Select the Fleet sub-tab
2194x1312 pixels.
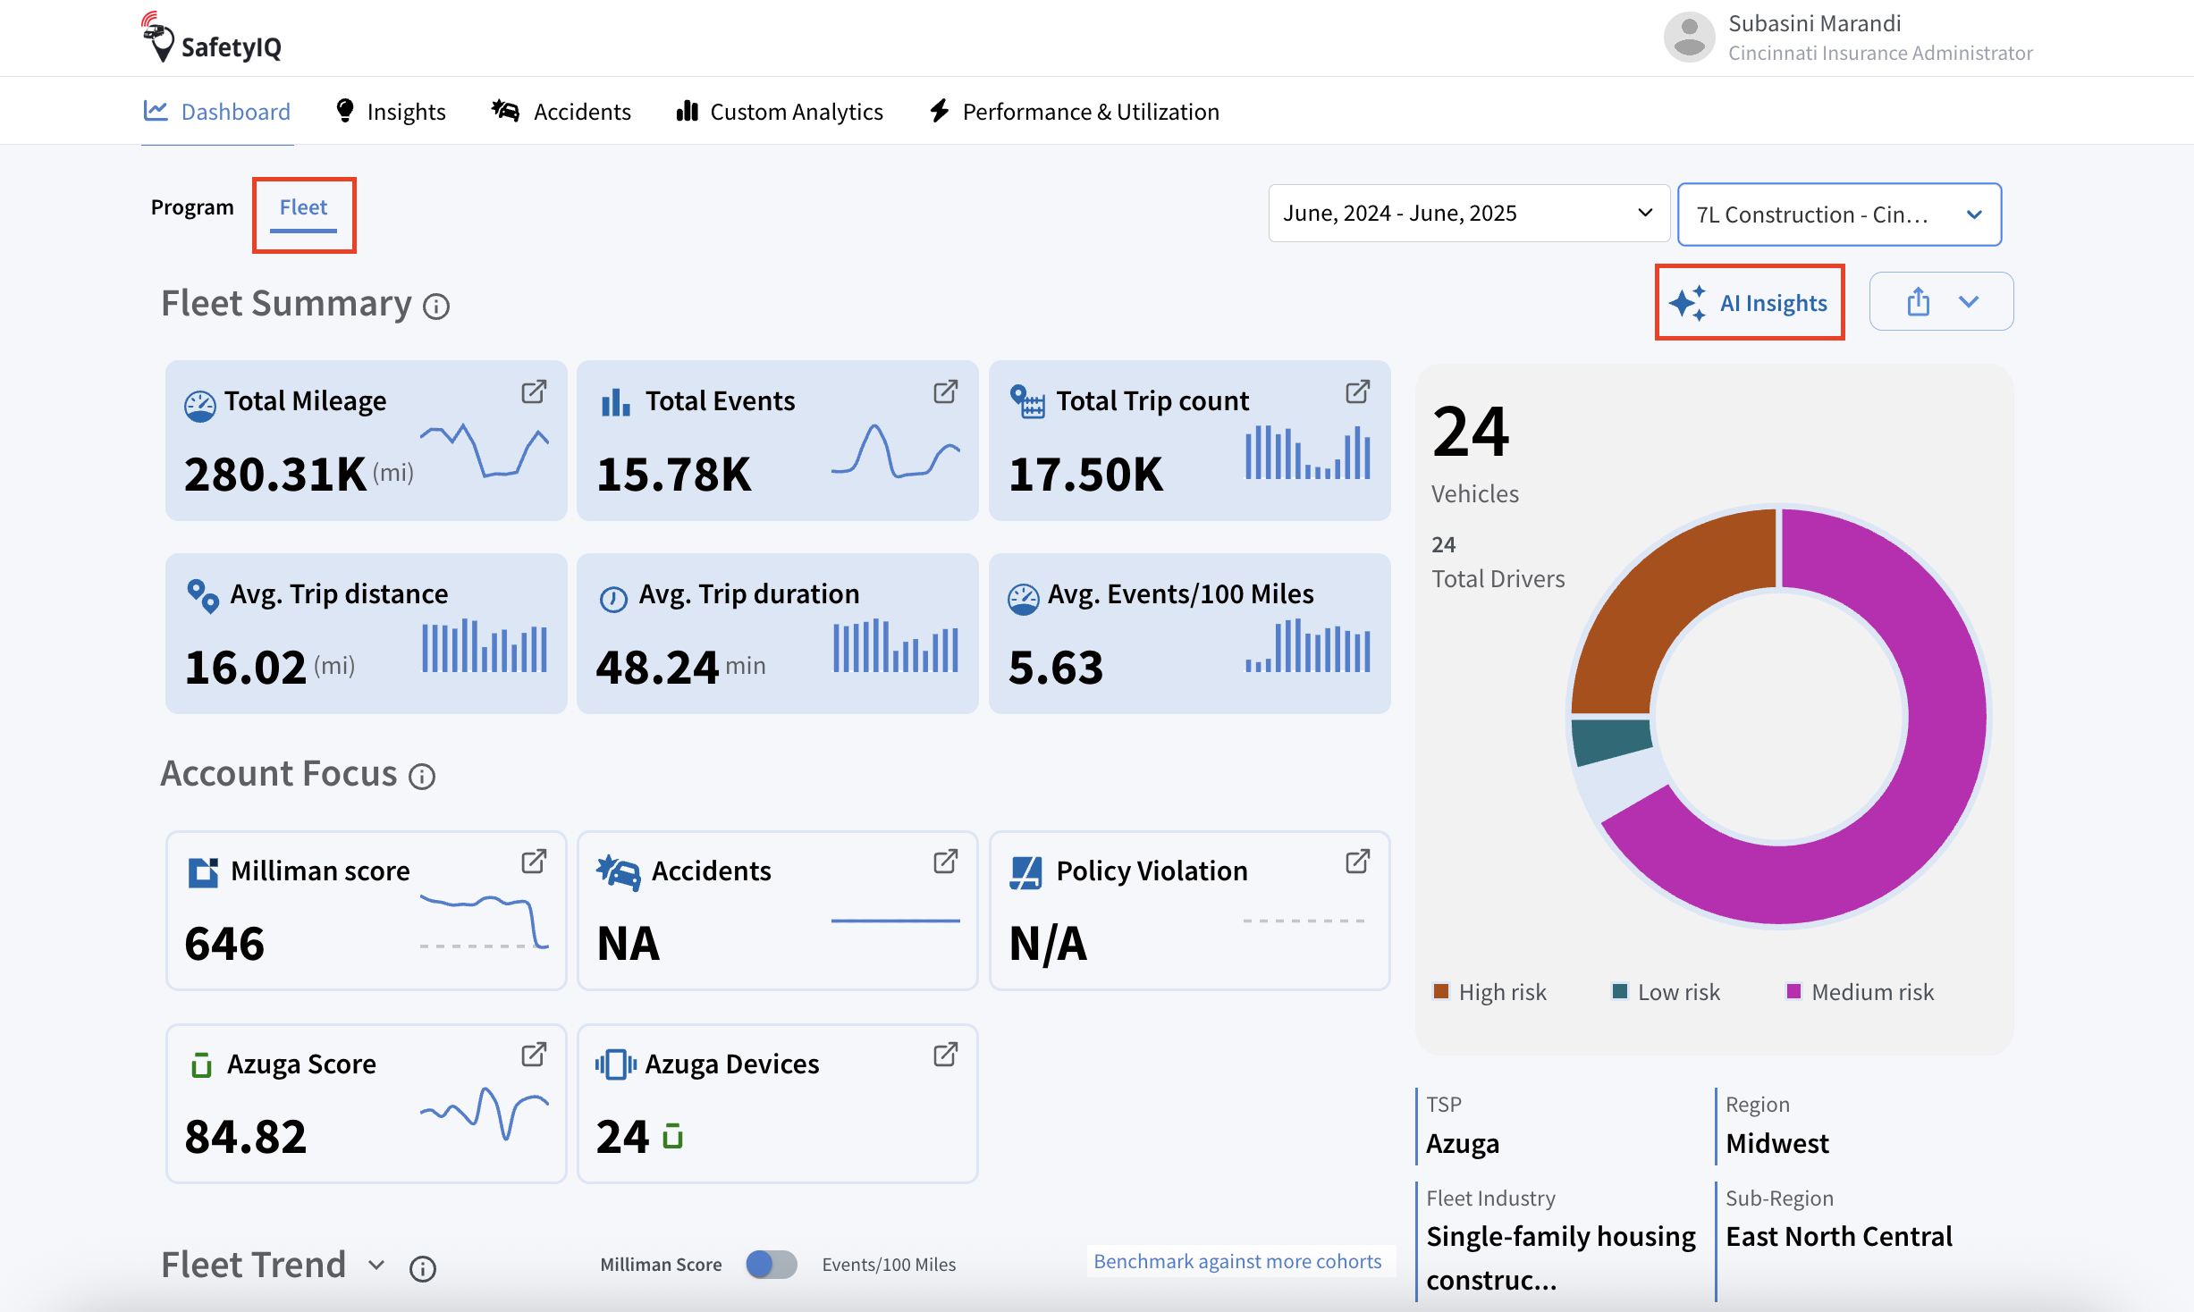[x=303, y=207]
